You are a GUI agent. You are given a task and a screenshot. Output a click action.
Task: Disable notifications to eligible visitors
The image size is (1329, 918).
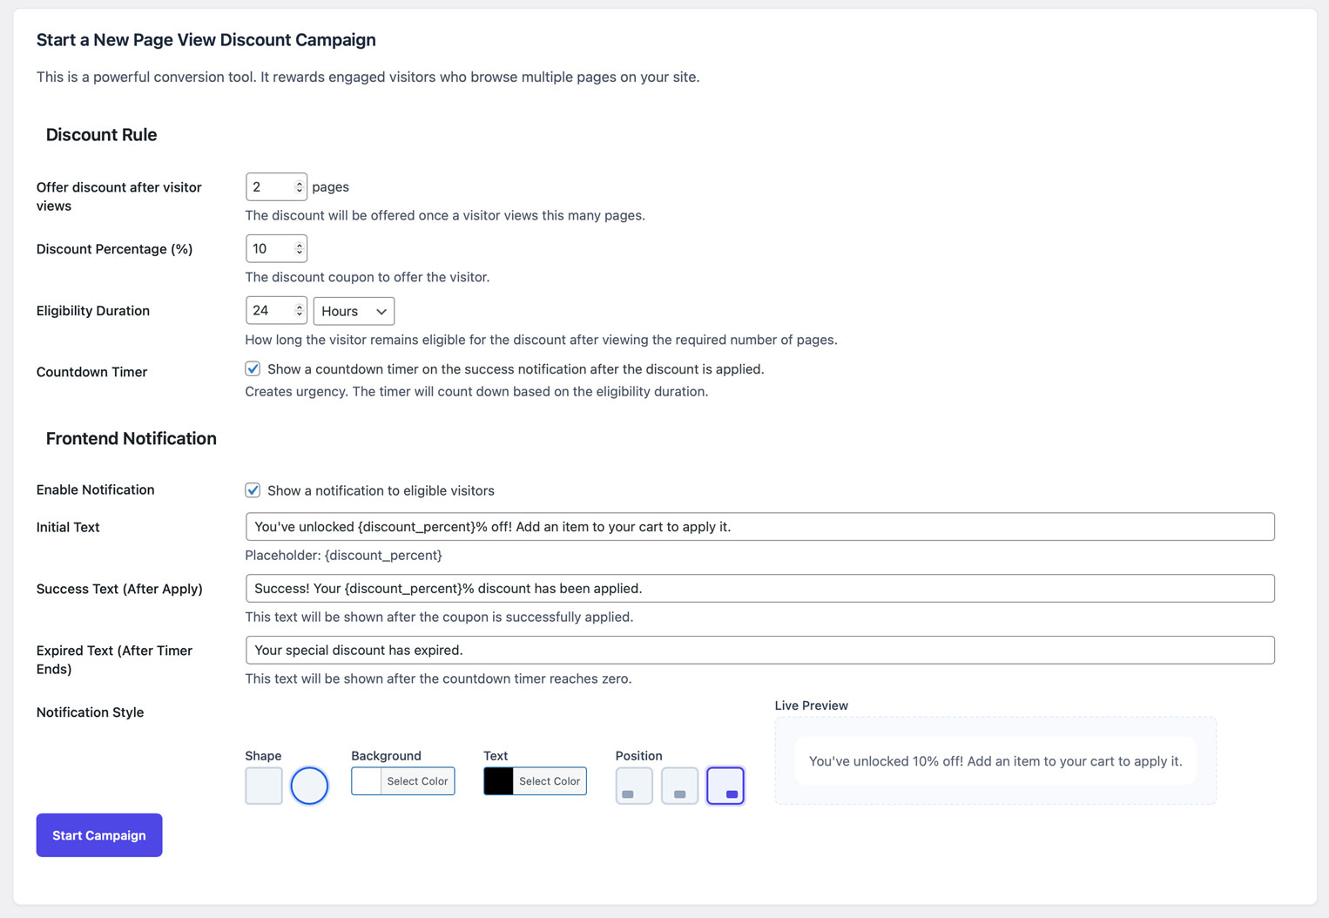253,490
